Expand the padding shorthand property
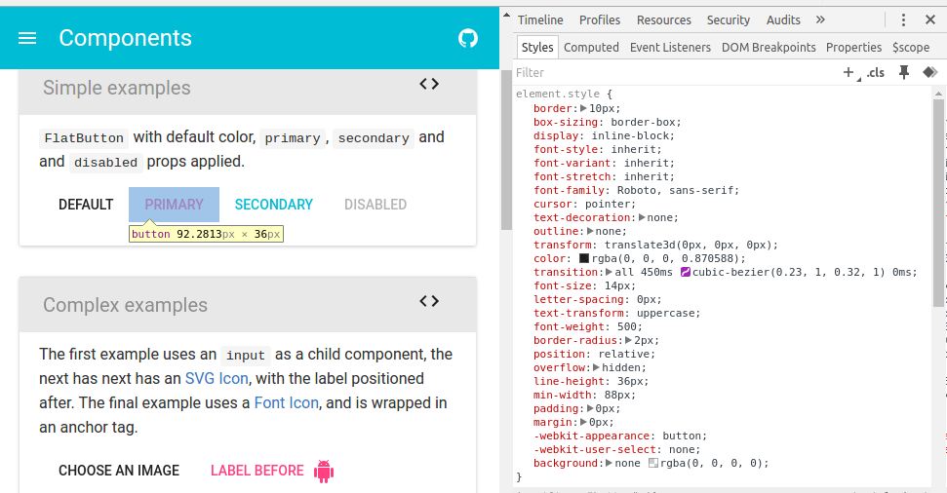The image size is (947, 493). point(590,408)
